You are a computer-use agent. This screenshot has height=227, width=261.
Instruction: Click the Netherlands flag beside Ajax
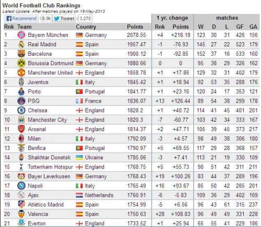pos(79,195)
